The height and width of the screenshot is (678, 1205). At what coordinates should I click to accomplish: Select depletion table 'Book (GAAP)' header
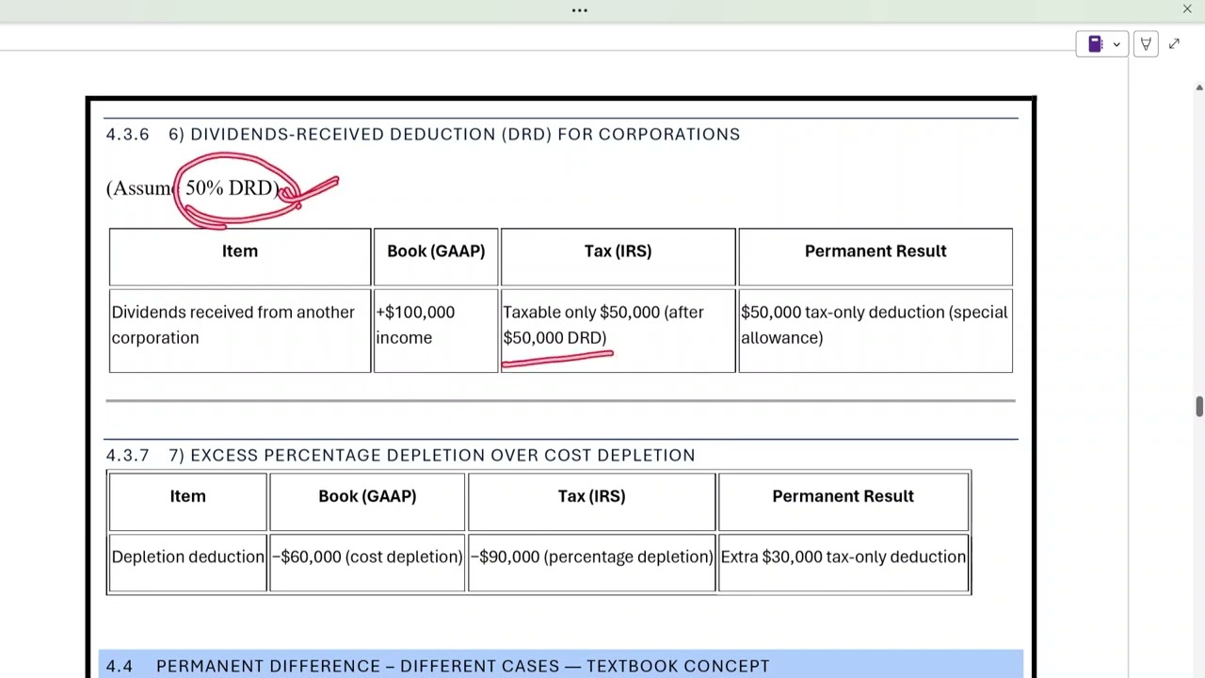tap(367, 502)
